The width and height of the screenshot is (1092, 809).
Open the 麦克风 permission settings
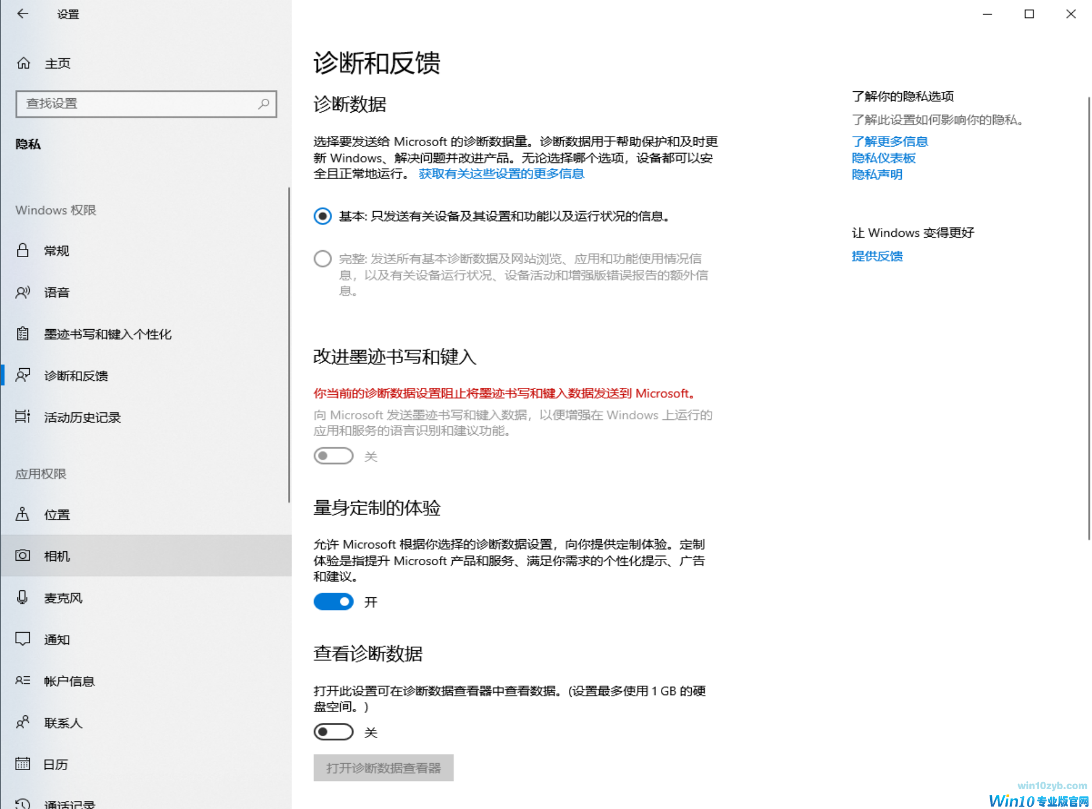(64, 597)
